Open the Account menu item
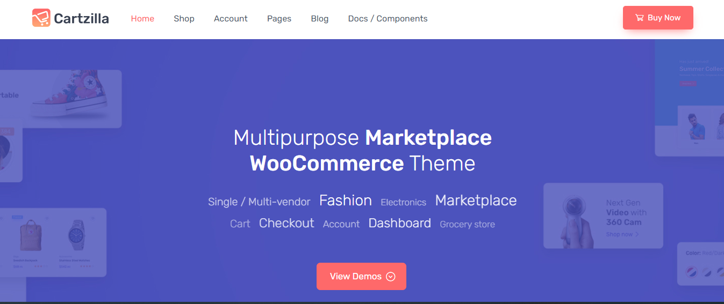Image resolution: width=724 pixels, height=304 pixels. pos(231,18)
